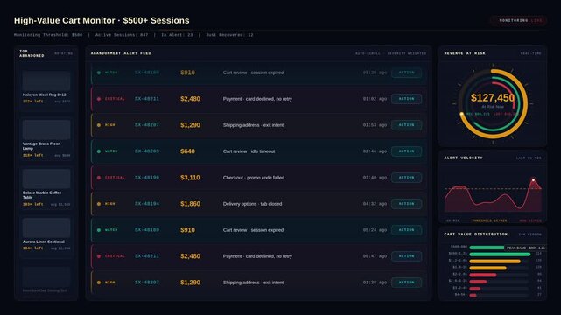Click ACTION on the $640 idle timeout row
This screenshot has width=561, height=315.
tap(406, 151)
